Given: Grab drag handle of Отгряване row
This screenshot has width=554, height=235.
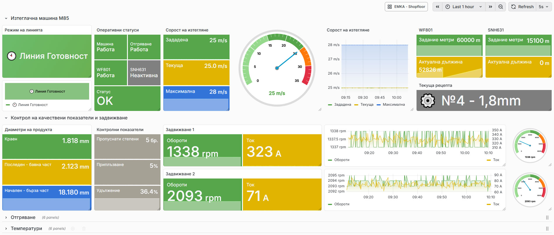Looking at the screenshot, I should (547, 218).
